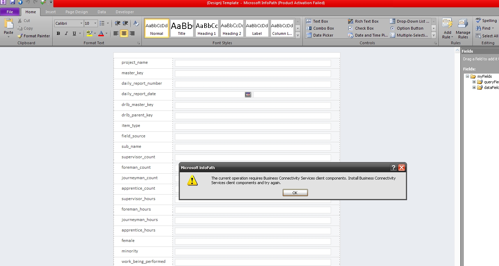Expand the dataFields tree node
Image resolution: width=499 pixels, height=266 pixels.
pyautogui.click(x=474, y=87)
